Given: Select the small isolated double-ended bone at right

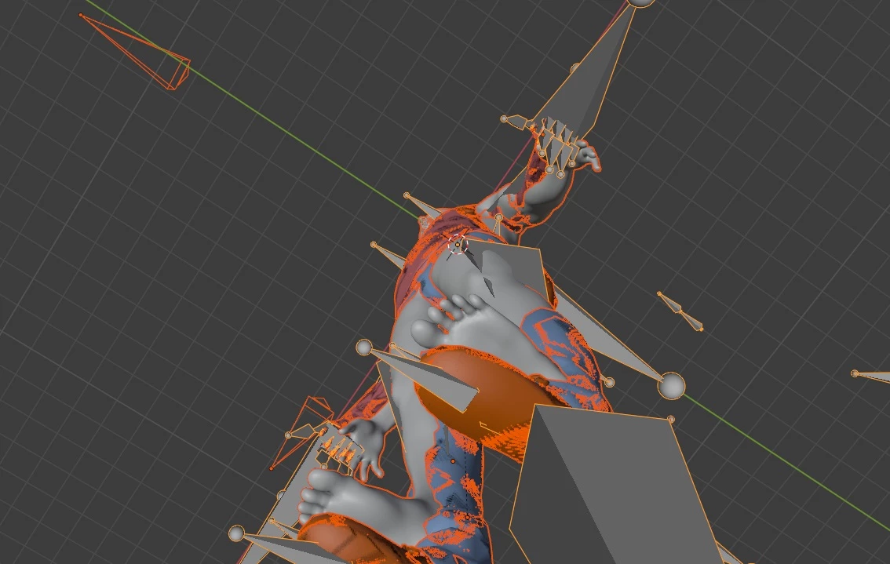Looking at the screenshot, I should (680, 311).
